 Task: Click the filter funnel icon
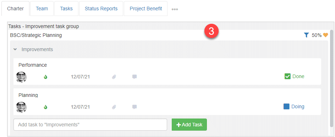point(306,35)
